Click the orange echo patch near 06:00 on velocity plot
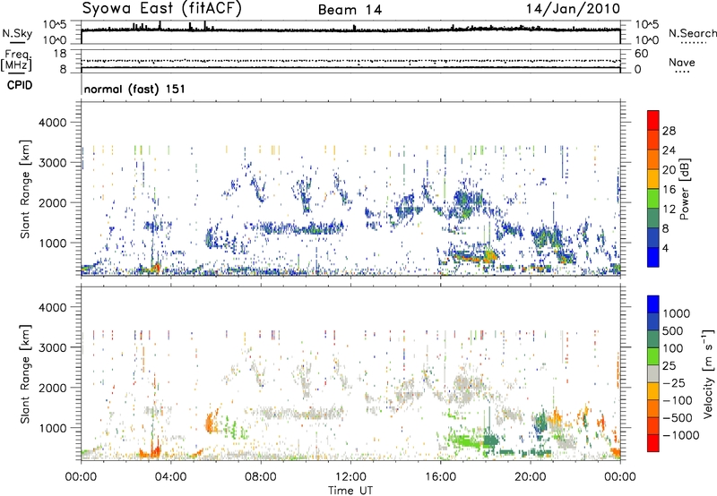The height and width of the screenshot is (496, 717). coord(212,421)
